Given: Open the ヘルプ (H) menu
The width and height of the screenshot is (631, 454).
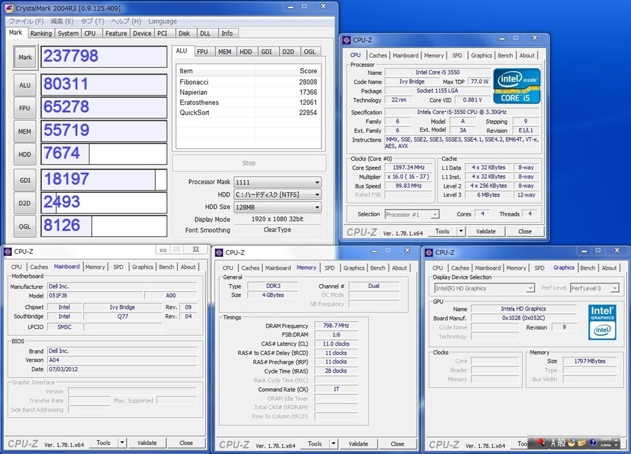Looking at the screenshot, I should 126,22.
